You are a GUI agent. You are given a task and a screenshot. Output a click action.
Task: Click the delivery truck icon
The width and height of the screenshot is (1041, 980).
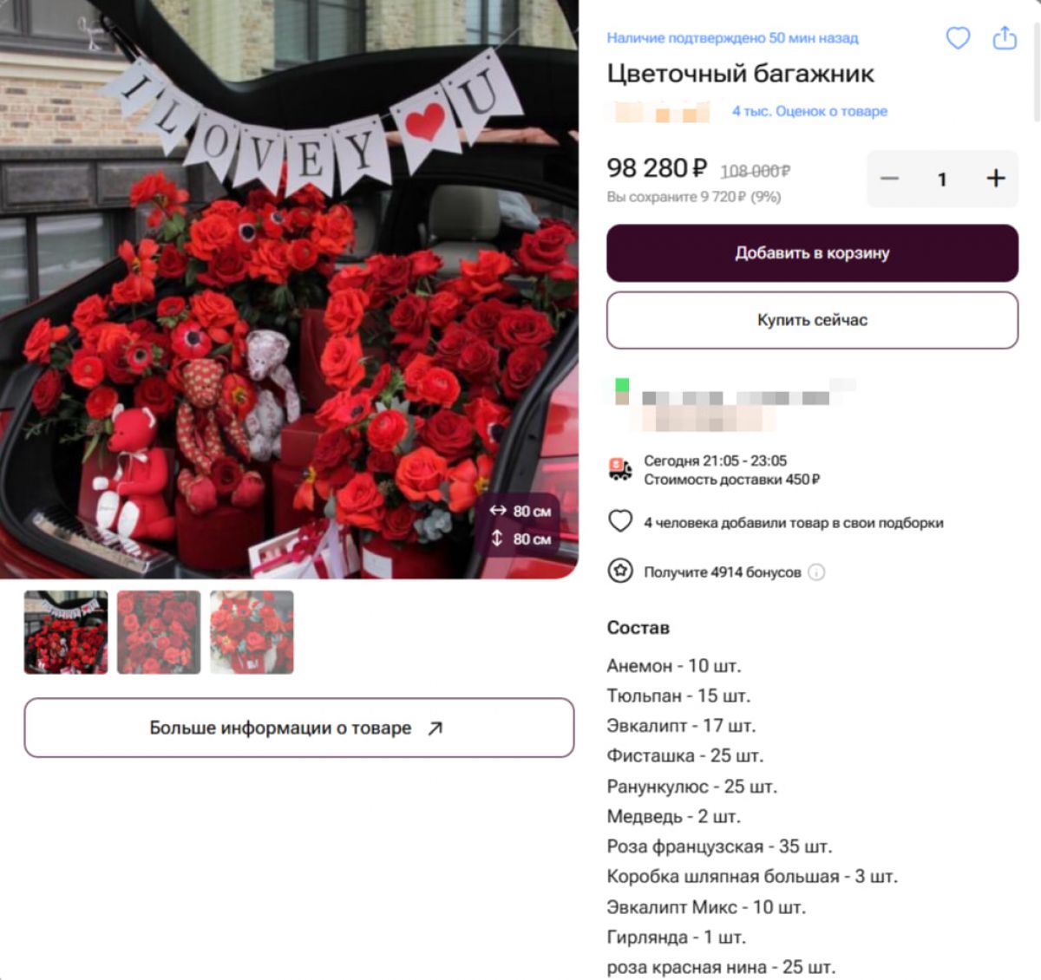pos(619,469)
